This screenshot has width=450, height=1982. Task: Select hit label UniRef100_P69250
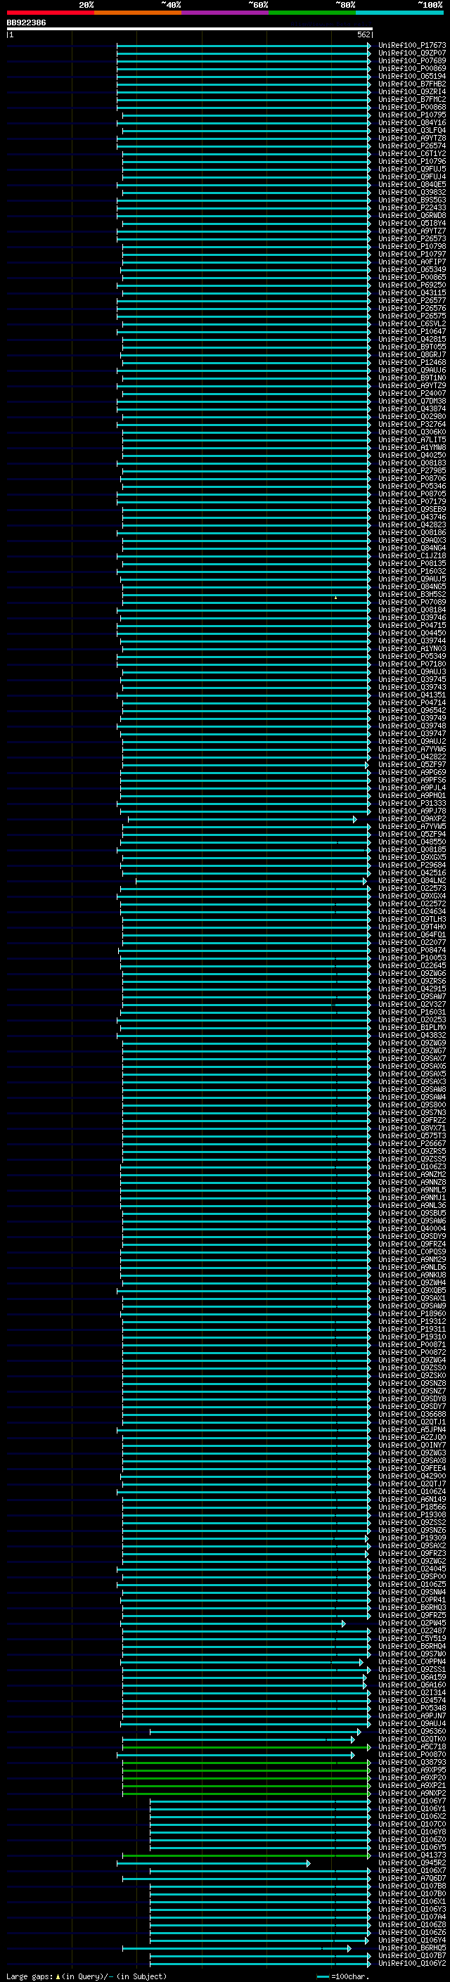[x=411, y=285]
